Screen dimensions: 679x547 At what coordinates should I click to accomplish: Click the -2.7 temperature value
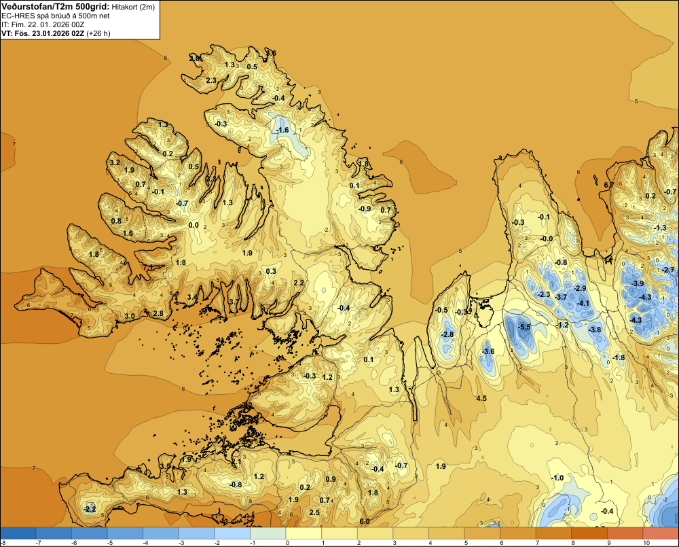669,270
